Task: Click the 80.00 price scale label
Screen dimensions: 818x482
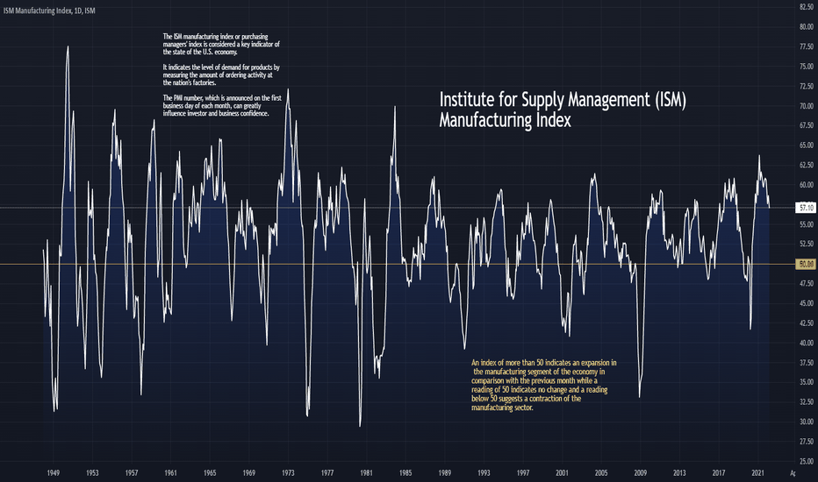Action: pyautogui.click(x=806, y=26)
